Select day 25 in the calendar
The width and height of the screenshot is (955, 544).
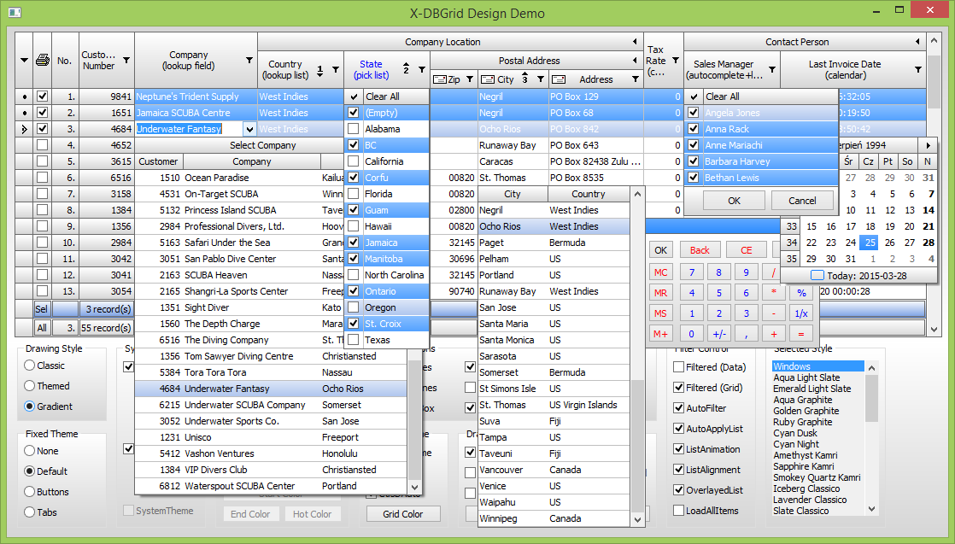pyautogui.click(x=869, y=243)
